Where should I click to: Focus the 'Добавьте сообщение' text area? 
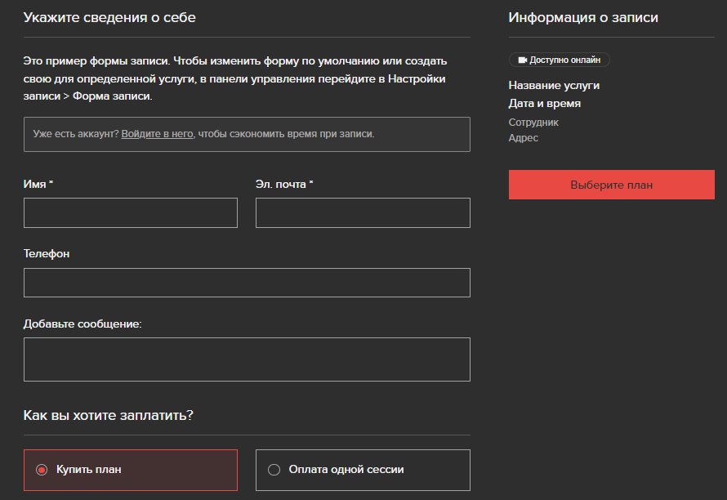(x=247, y=359)
